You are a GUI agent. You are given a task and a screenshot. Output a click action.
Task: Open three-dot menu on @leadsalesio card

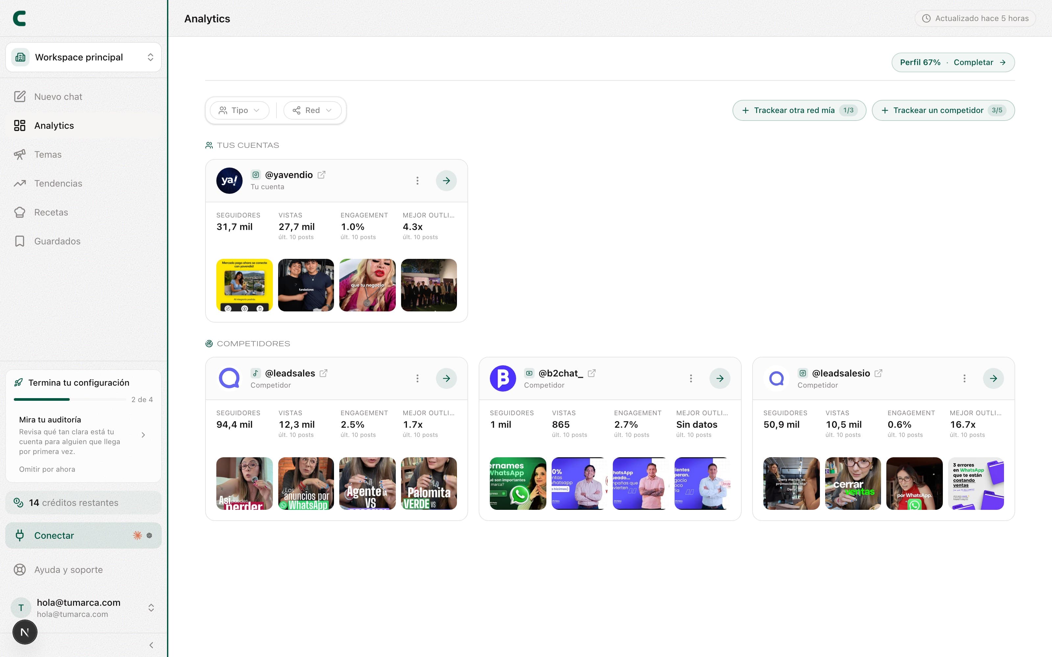[964, 378]
